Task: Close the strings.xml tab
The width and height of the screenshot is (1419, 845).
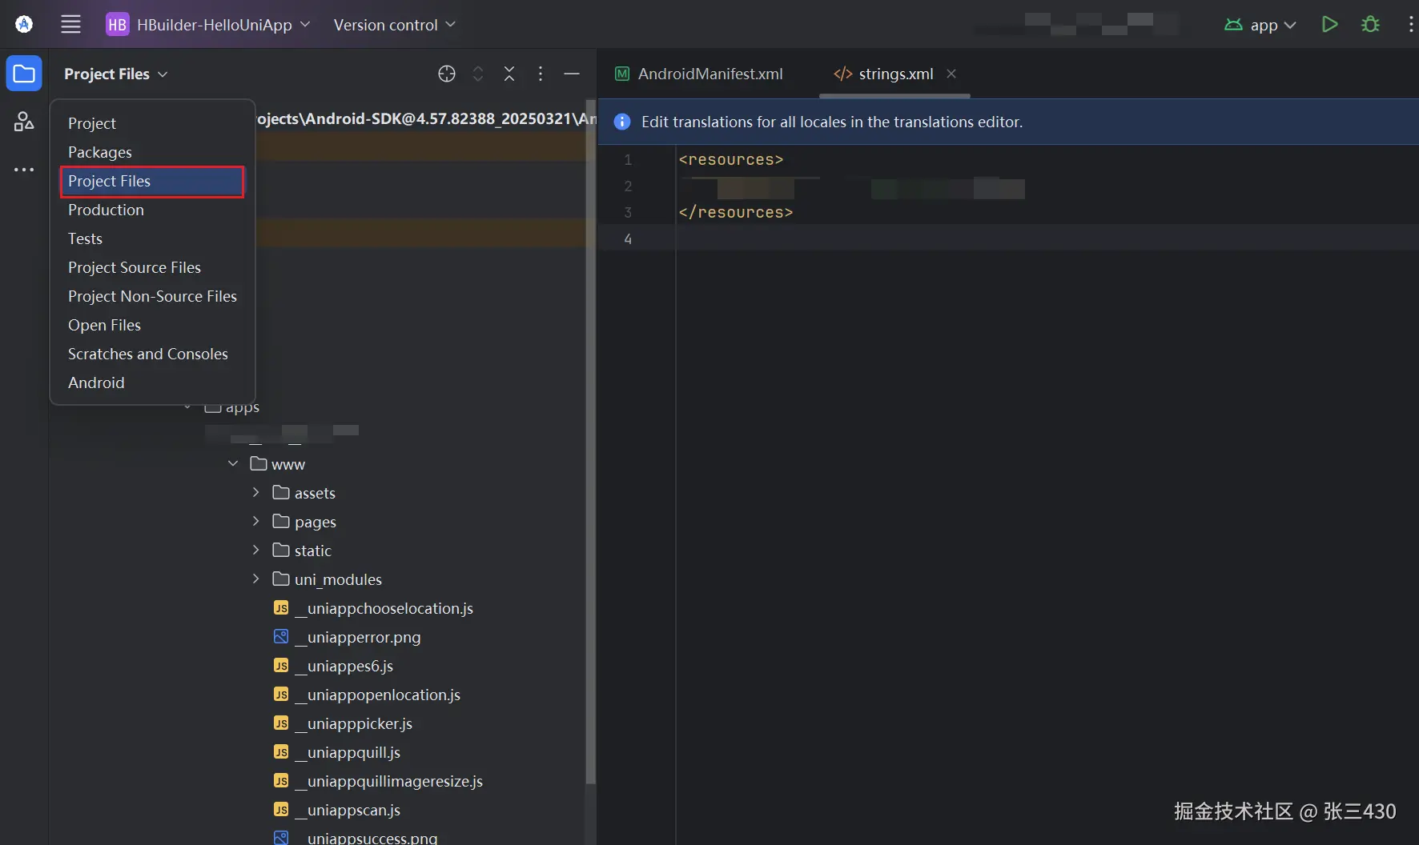Action: [951, 74]
